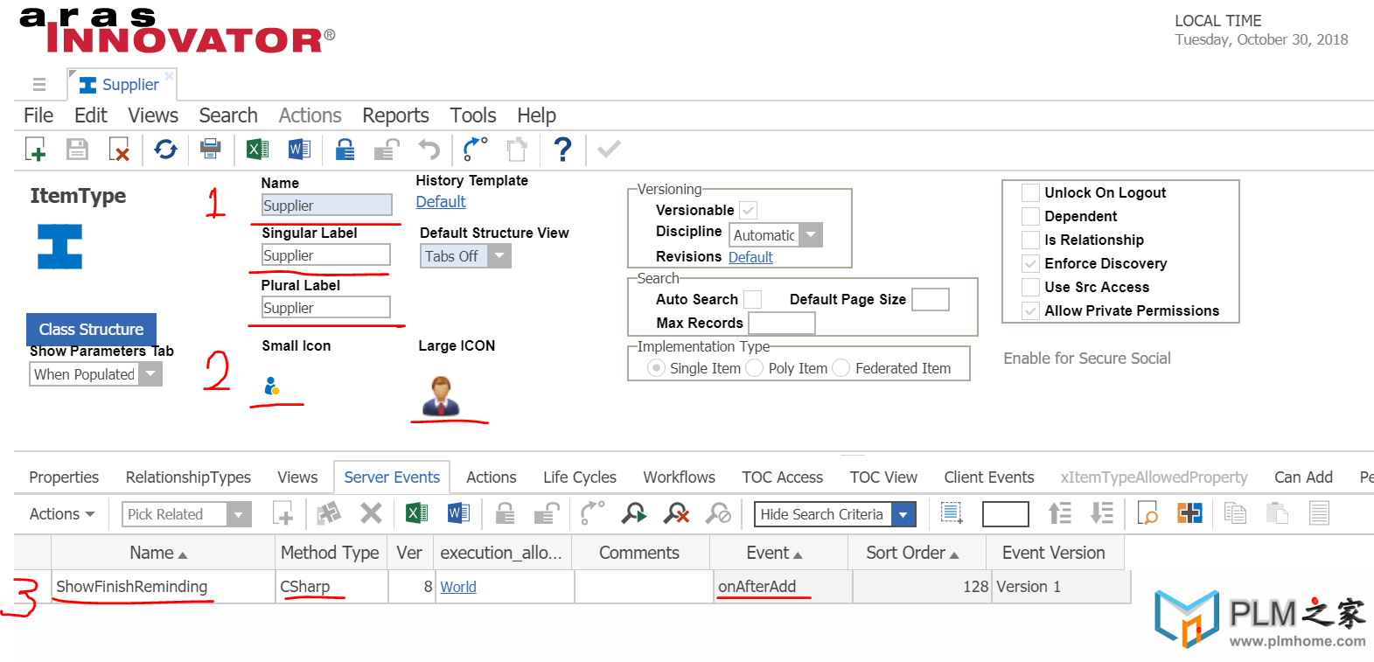Click the Small Icon person image
Viewport: 1374px width, 662px height.
272,386
